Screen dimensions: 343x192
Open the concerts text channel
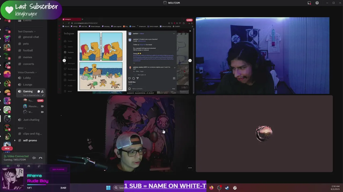point(31,64)
